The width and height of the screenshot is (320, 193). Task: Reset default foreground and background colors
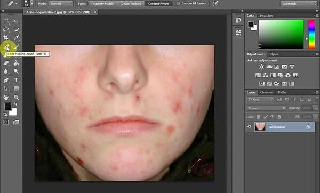5,115
